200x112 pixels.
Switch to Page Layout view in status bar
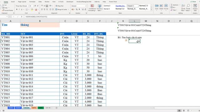click(x=184, y=111)
